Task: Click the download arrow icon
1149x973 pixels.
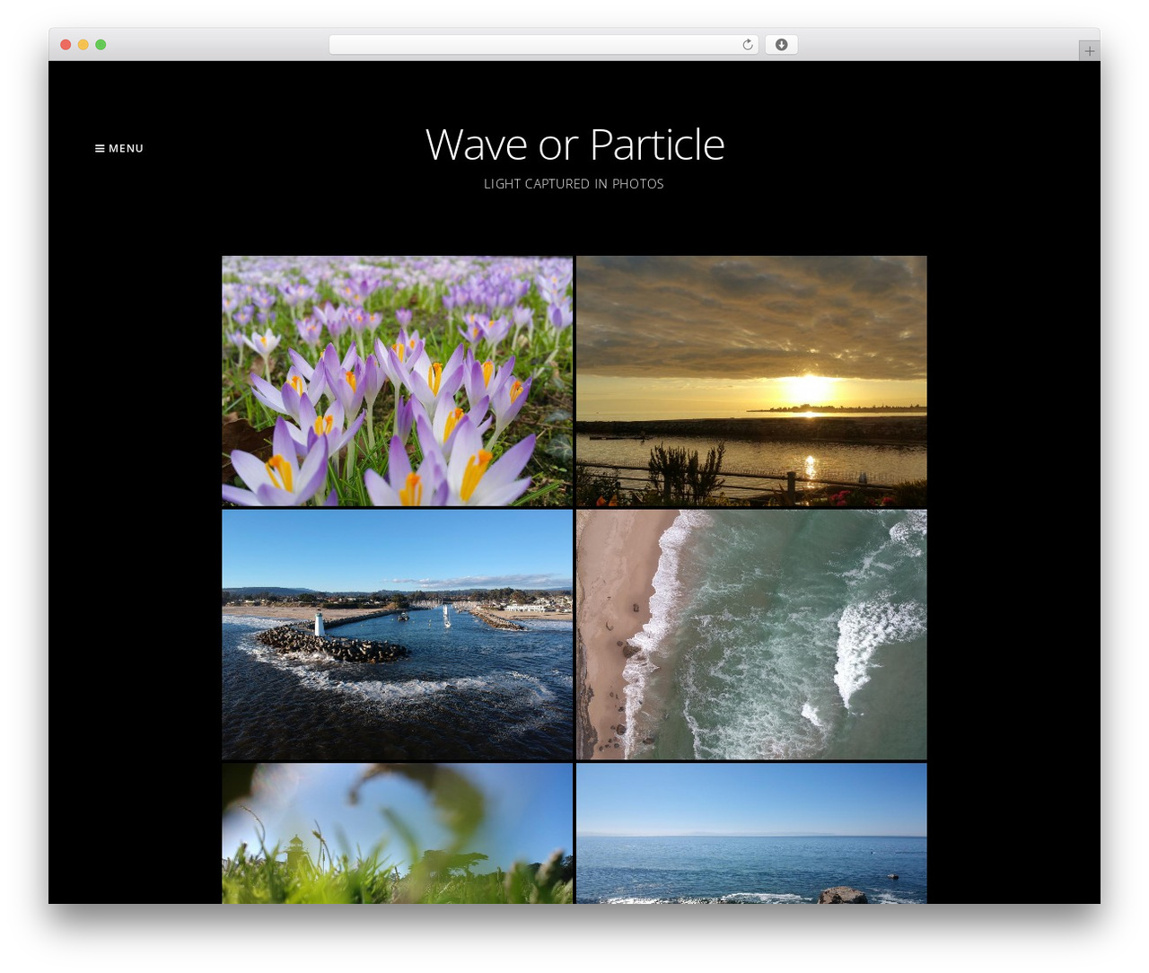Action: tap(781, 45)
